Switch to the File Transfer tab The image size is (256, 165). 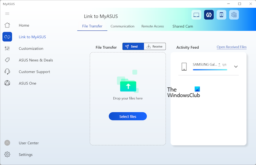pos(92,26)
